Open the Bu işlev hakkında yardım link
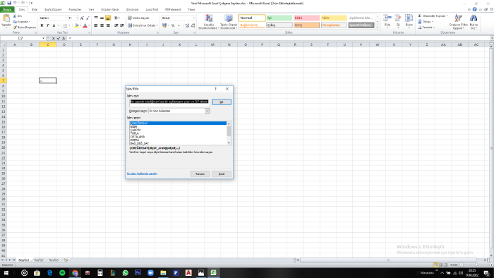494x278 pixels. pyautogui.click(x=142, y=174)
